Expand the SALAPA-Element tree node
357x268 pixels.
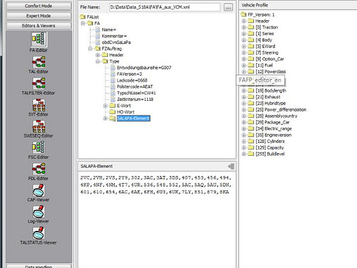point(105,118)
